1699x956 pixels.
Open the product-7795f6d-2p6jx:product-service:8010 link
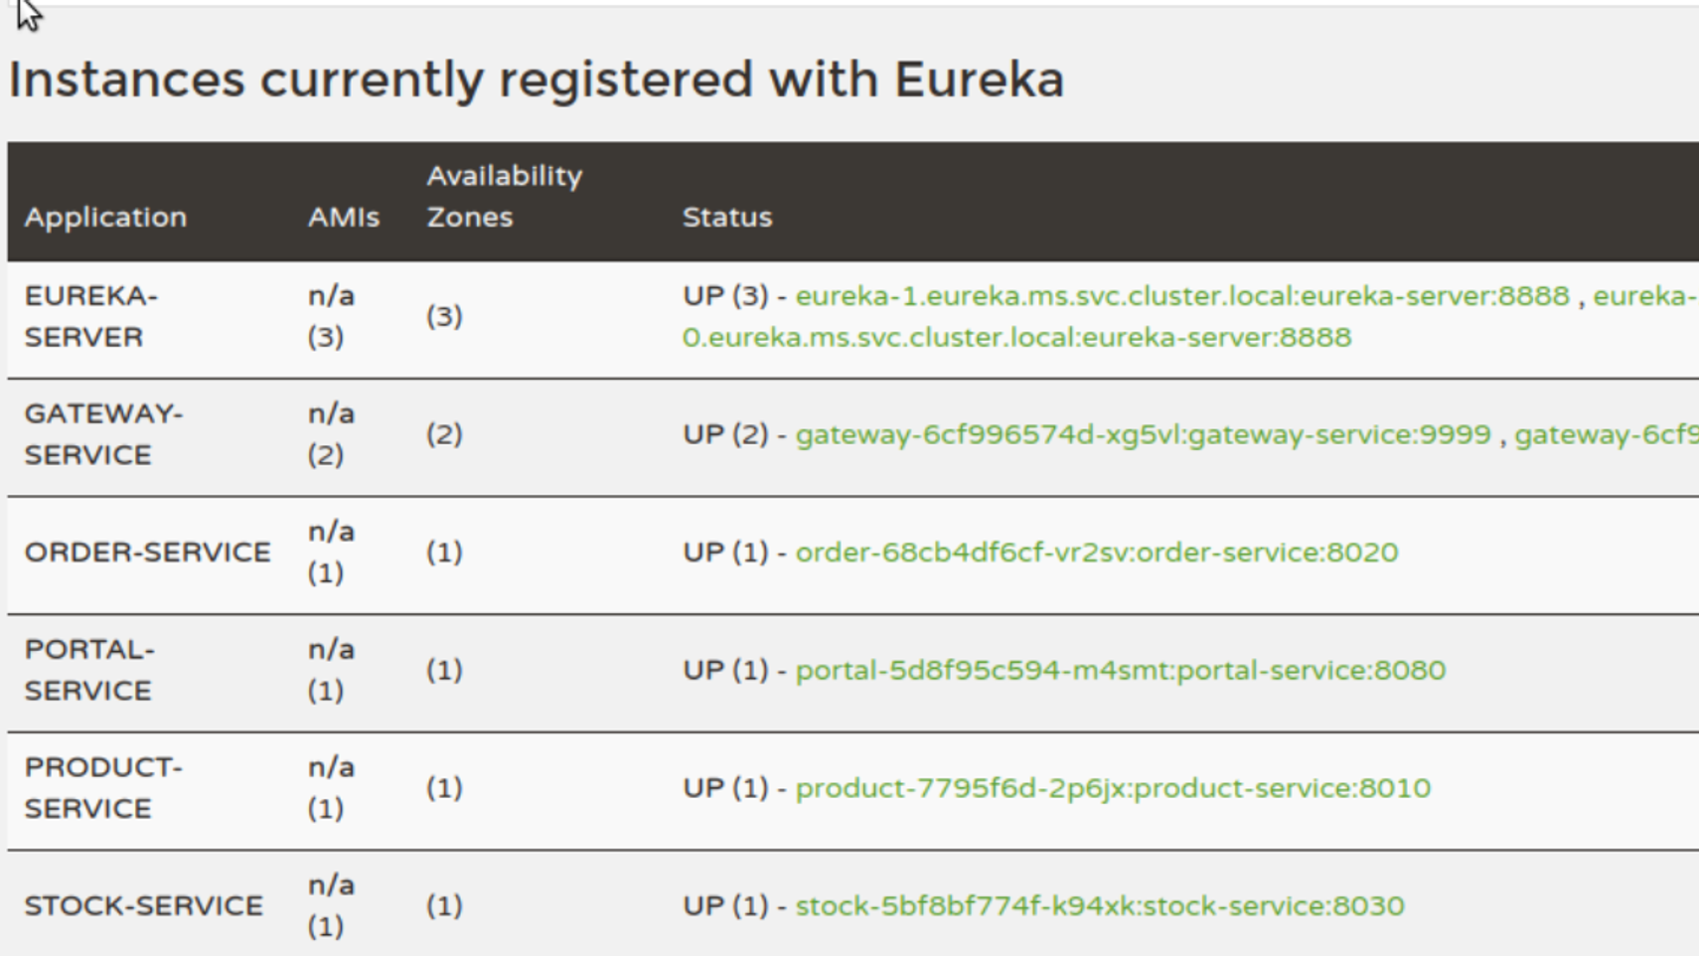click(1113, 788)
